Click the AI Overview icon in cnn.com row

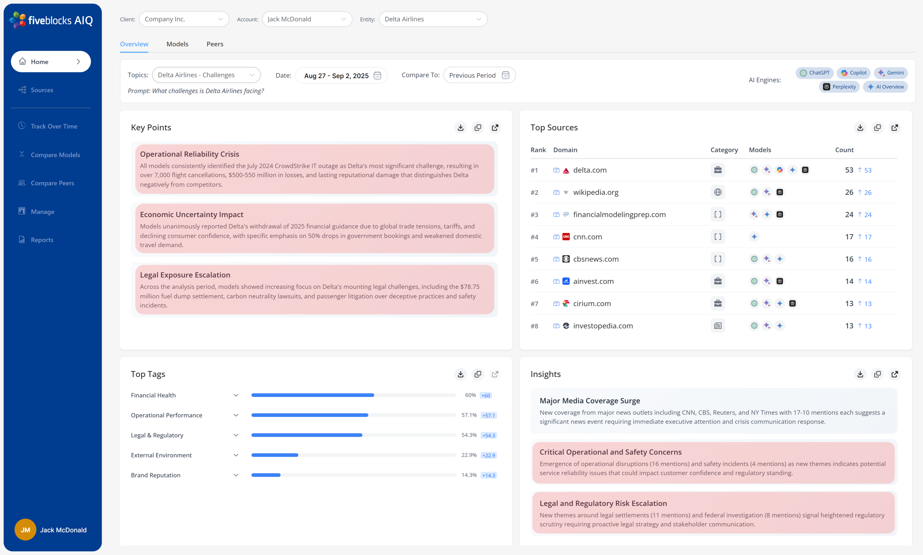754,237
